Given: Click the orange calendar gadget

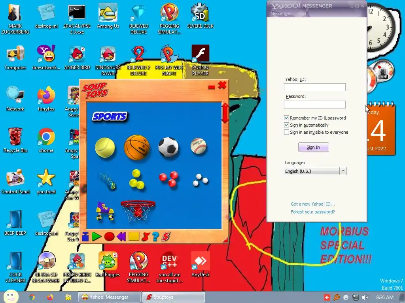Looking at the screenshot, I should pyautogui.click(x=381, y=129).
